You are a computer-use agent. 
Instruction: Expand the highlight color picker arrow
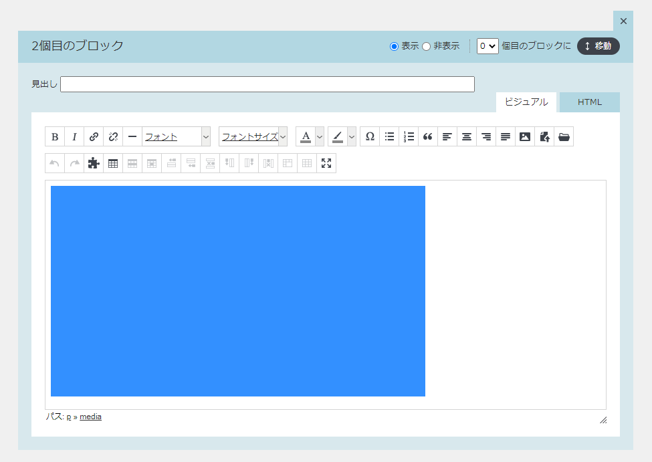pyautogui.click(x=352, y=136)
